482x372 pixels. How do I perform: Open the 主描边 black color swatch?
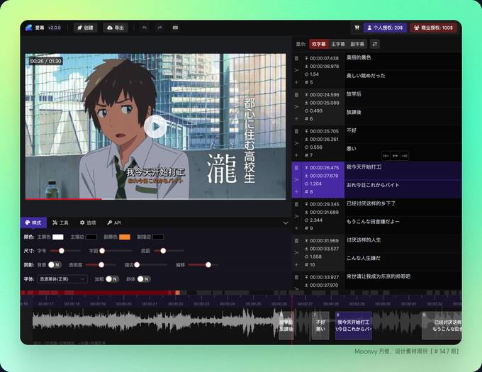point(91,237)
